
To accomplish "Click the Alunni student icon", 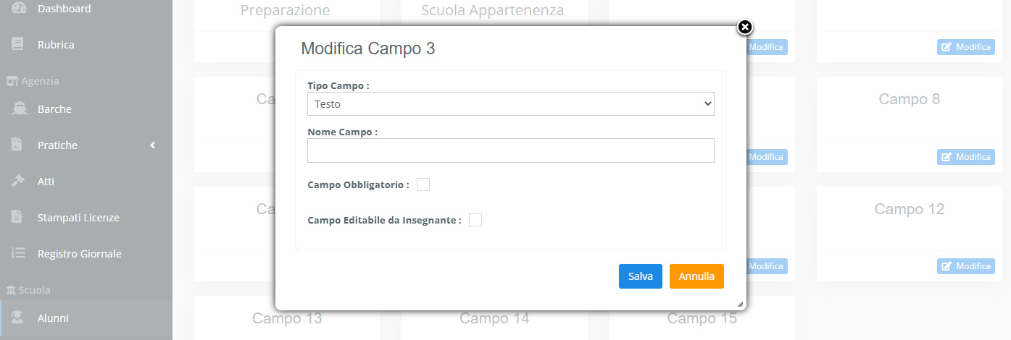I will (x=19, y=318).
